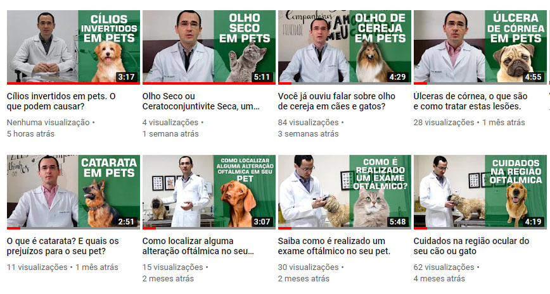The image size is (550, 294).
Task: Click title 'Como localizar alguma alteração oftálmica no seu'
Action: pos(198,246)
